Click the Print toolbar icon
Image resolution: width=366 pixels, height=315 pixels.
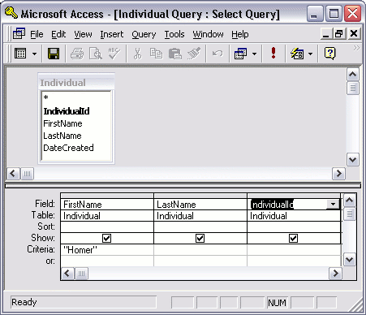[77, 54]
